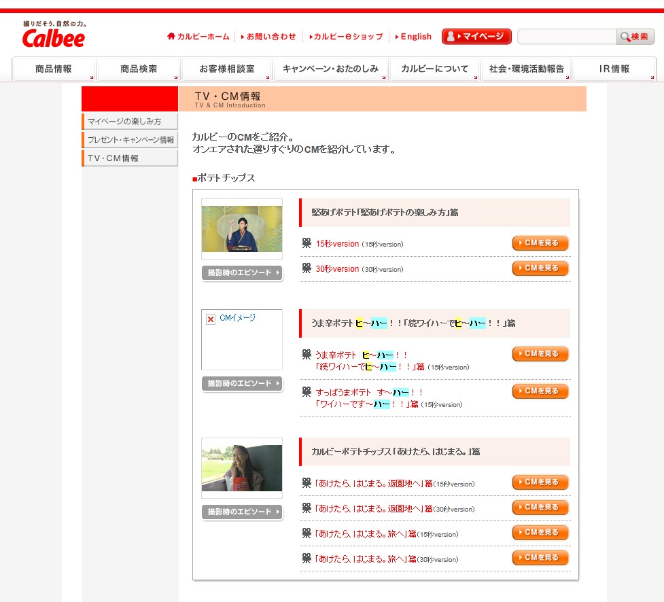Open お客様相談室 menu
The image size is (664, 602).
pos(226,69)
